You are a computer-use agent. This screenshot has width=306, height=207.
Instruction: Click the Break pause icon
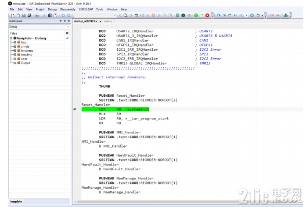pyautogui.click(x=252, y=15)
